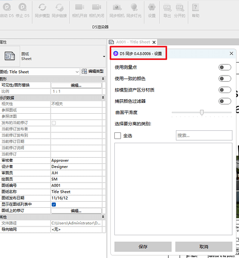
Task: Open the 帮助 help icon
Action: tap(196, 7)
